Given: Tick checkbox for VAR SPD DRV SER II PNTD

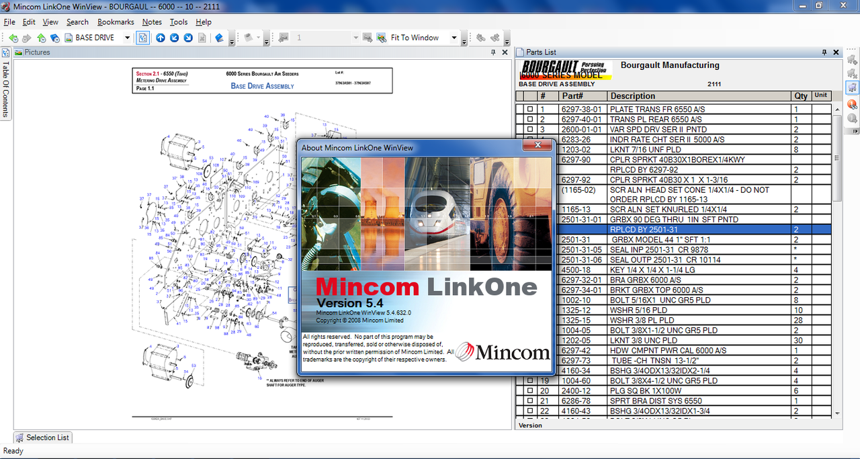Looking at the screenshot, I should click(530, 129).
